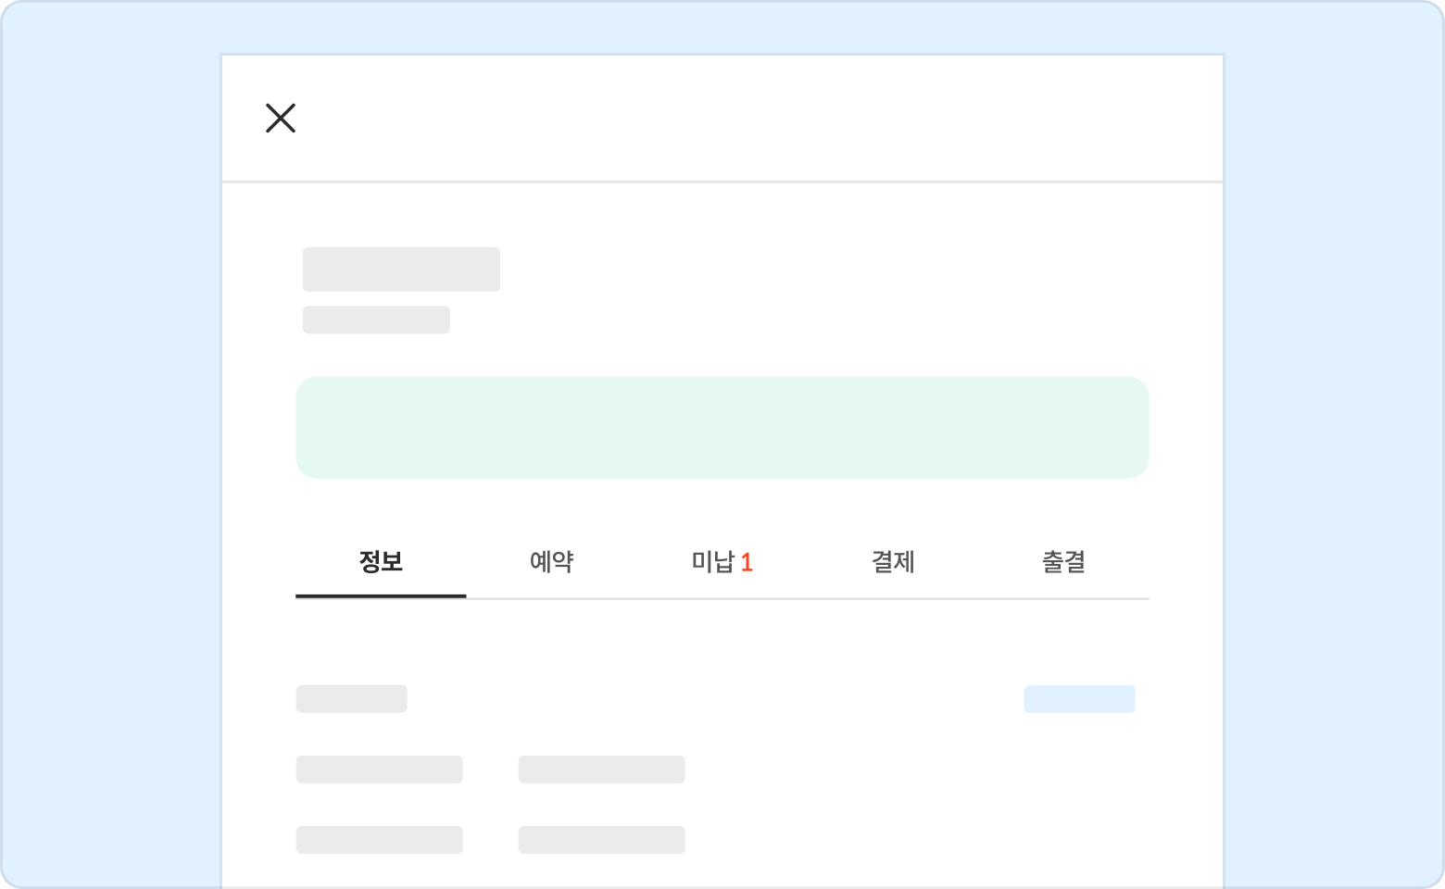The image size is (1445, 889).
Task: Click the white space between 결제 and 출결 tabs
Action: [x=978, y=562]
